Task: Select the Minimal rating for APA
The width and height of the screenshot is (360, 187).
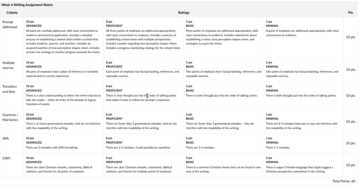Action: (304, 143)
